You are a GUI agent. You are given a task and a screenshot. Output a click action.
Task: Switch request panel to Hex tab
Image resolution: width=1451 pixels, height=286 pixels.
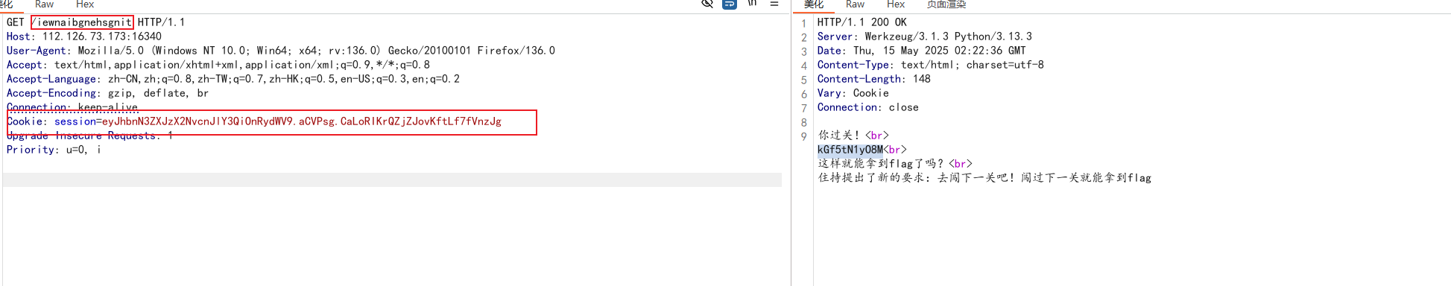point(85,4)
